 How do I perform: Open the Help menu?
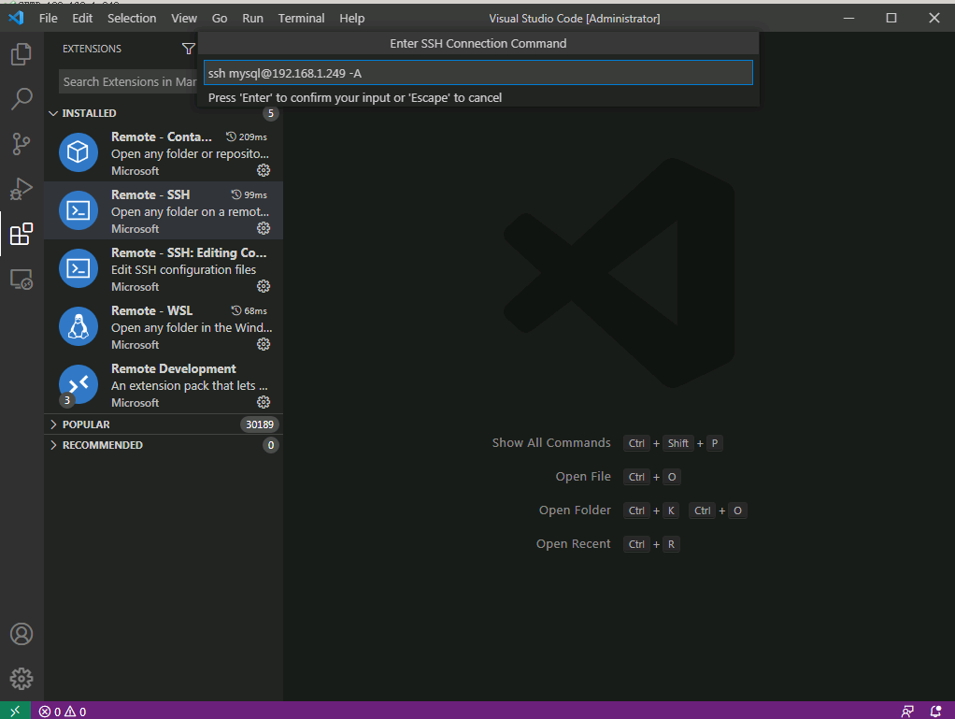coord(352,19)
